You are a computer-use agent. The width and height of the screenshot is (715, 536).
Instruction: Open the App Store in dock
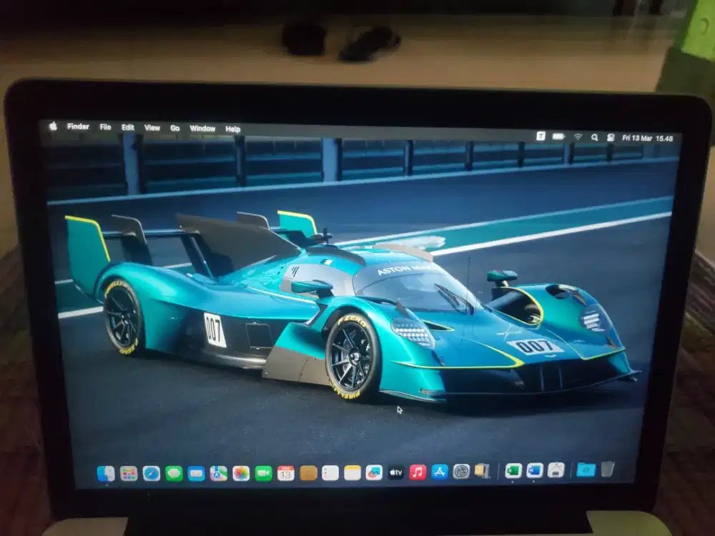point(440,472)
